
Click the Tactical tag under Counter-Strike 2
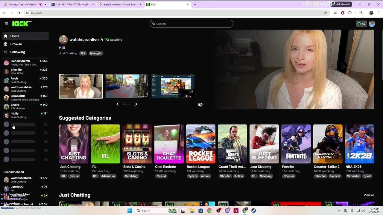click(335, 176)
